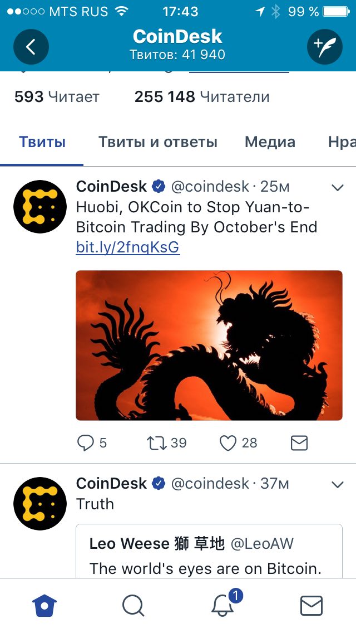Open the Home timeline icon
The width and height of the screenshot is (356, 633).
[44, 606]
